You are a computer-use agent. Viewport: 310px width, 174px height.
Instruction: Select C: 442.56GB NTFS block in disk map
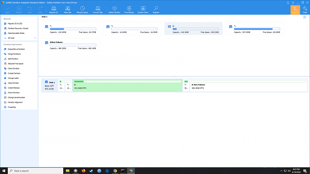pyautogui.click(x=127, y=85)
